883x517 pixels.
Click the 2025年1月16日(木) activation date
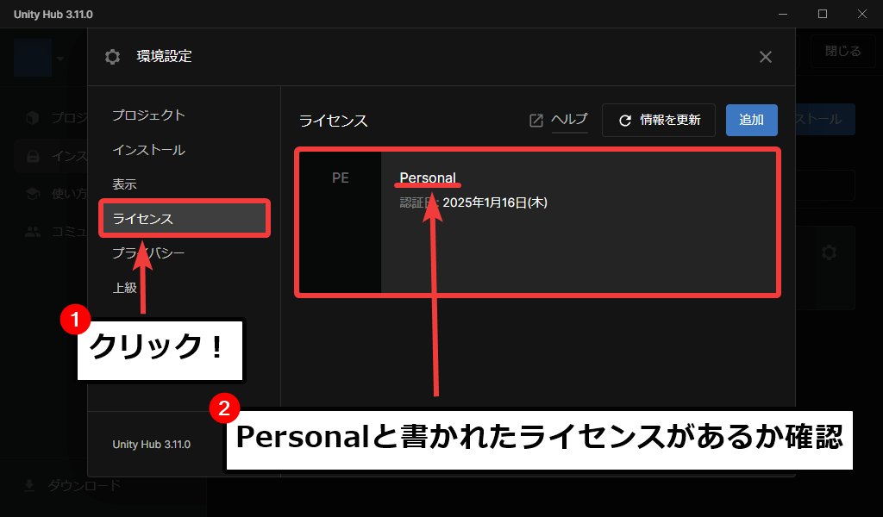click(x=495, y=202)
